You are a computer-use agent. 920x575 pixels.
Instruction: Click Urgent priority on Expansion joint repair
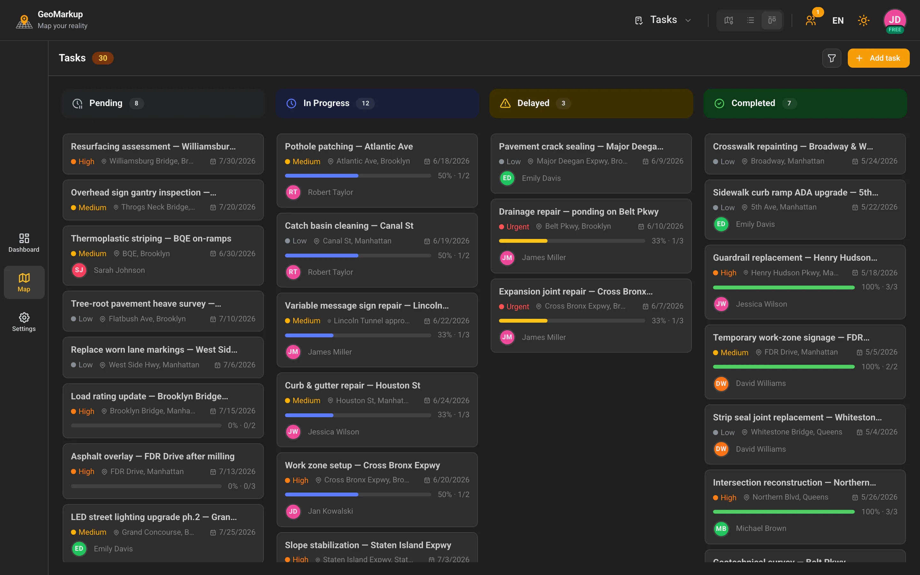(514, 307)
